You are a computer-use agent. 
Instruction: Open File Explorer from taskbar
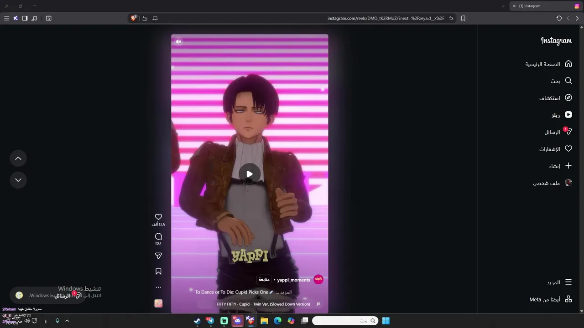pos(264,321)
